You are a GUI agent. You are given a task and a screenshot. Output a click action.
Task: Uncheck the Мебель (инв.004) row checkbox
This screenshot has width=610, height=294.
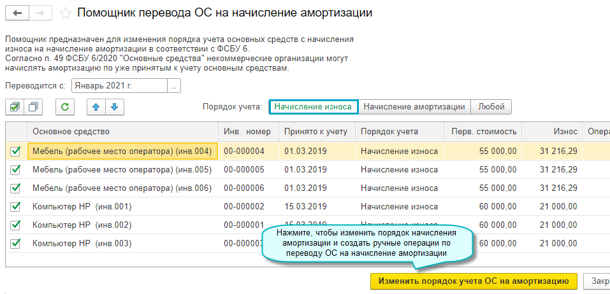(16, 151)
